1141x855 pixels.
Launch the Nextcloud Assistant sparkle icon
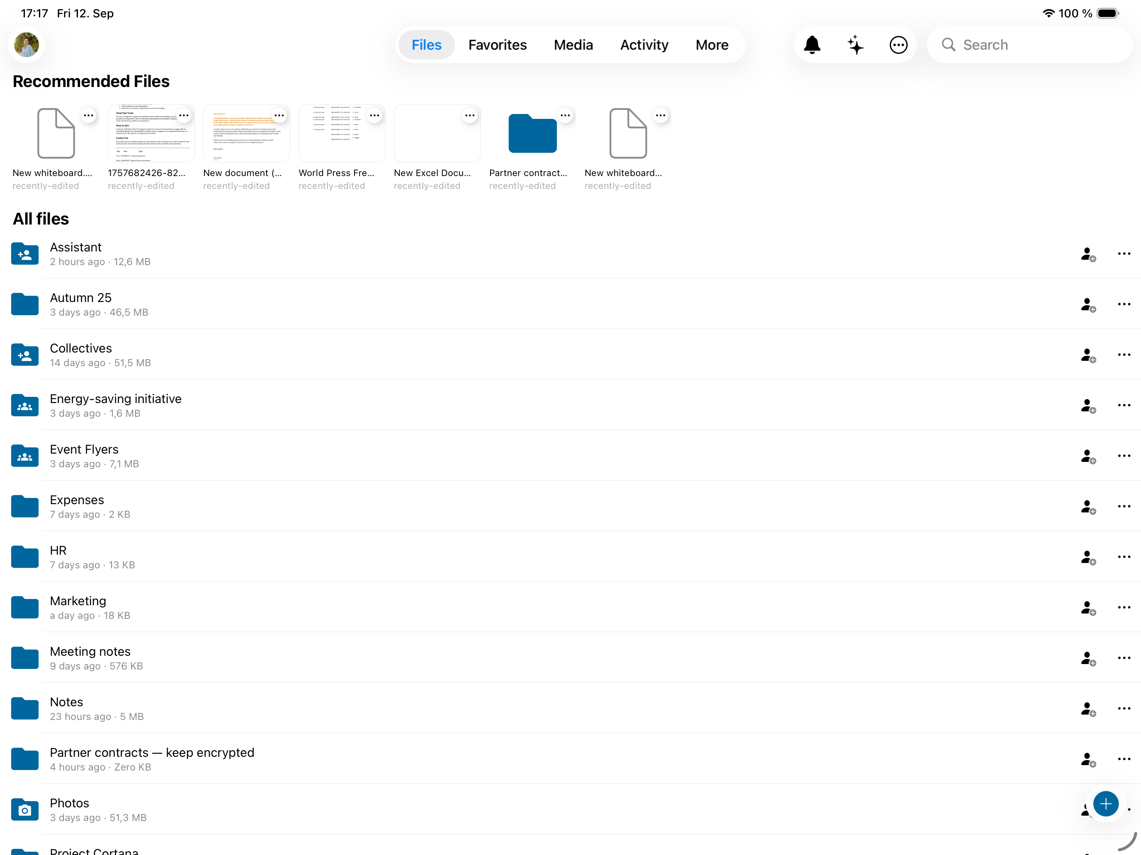pyautogui.click(x=855, y=45)
